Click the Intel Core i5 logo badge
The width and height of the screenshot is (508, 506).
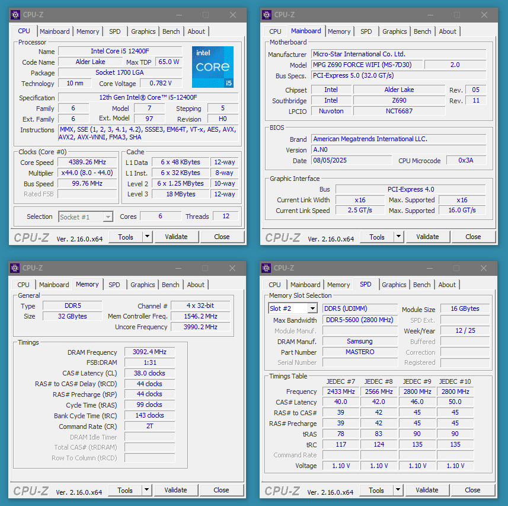pyautogui.click(x=212, y=67)
